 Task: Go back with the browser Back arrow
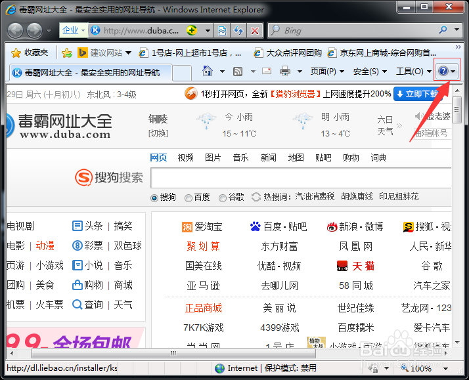coord(15,30)
